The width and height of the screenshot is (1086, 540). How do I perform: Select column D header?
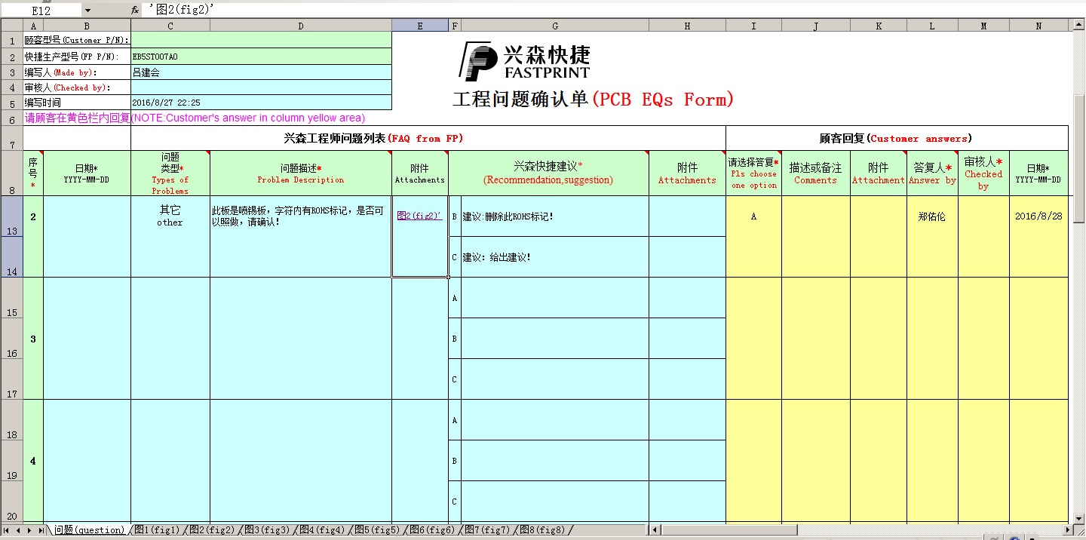[301, 26]
